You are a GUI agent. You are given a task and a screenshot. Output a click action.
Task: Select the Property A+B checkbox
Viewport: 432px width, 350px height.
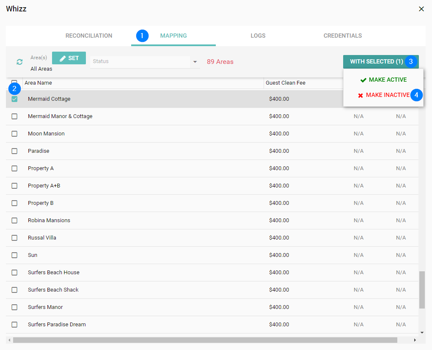[14, 186]
